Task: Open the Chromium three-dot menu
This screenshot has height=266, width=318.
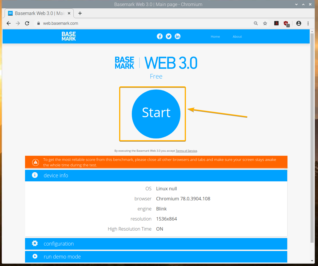Action: pos(308,23)
